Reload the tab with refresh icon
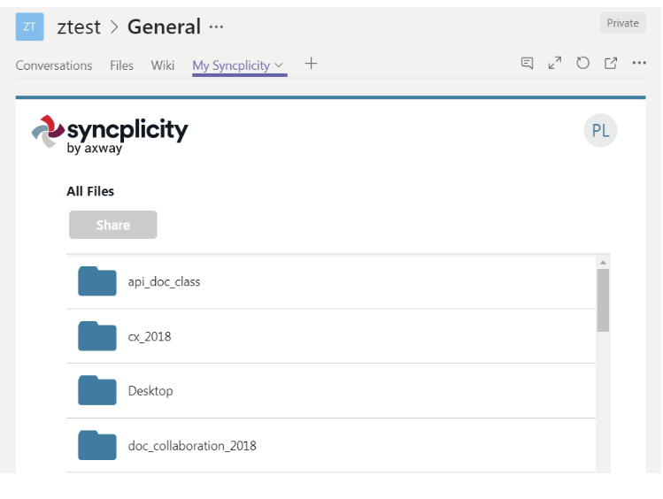 (582, 64)
